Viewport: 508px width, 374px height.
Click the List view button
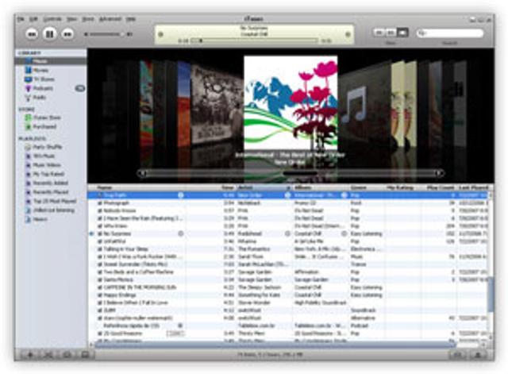click(x=379, y=33)
